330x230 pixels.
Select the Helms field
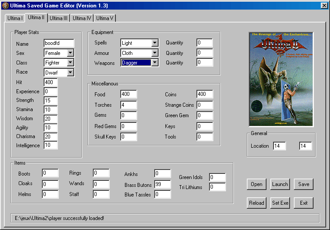[51, 194]
